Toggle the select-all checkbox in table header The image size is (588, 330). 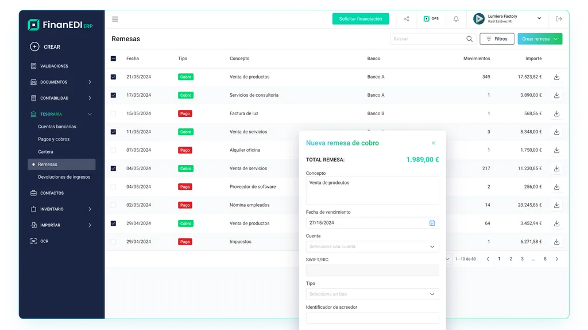click(113, 59)
